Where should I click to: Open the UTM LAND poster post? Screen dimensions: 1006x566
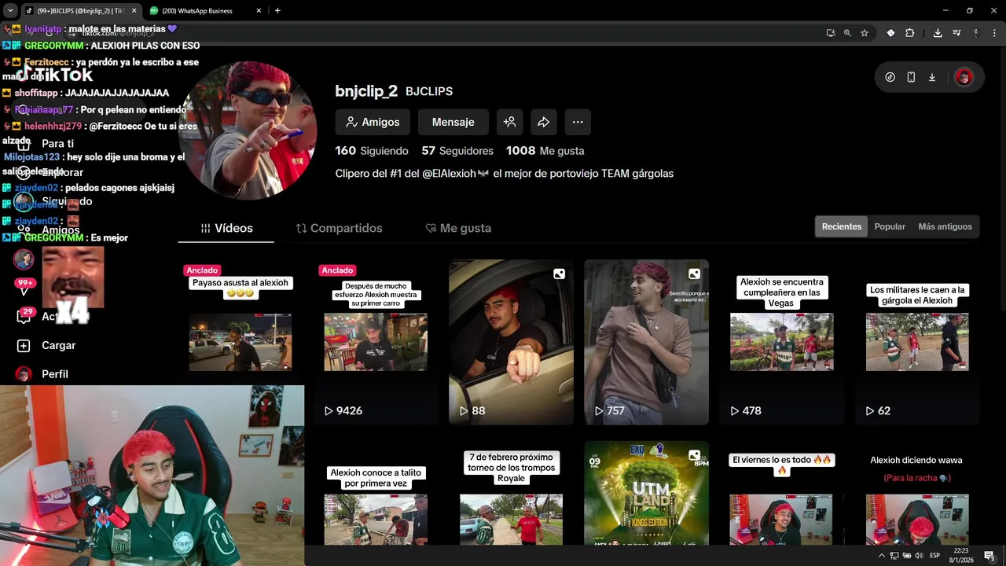pos(646,493)
